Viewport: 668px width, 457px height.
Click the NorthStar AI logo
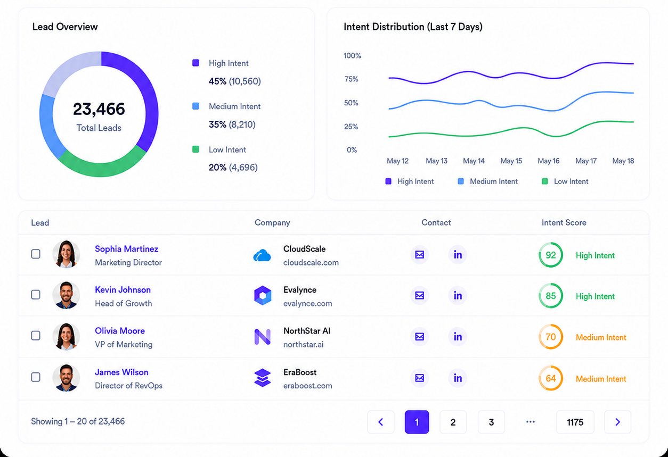pos(262,337)
